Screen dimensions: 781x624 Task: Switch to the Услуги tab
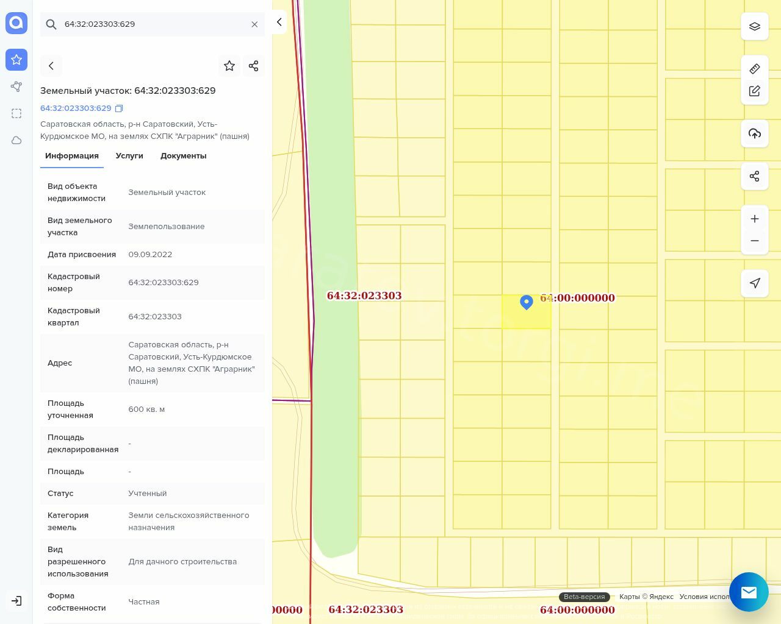[x=129, y=156]
